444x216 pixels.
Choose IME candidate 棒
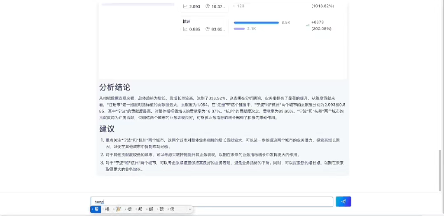click(x=107, y=209)
